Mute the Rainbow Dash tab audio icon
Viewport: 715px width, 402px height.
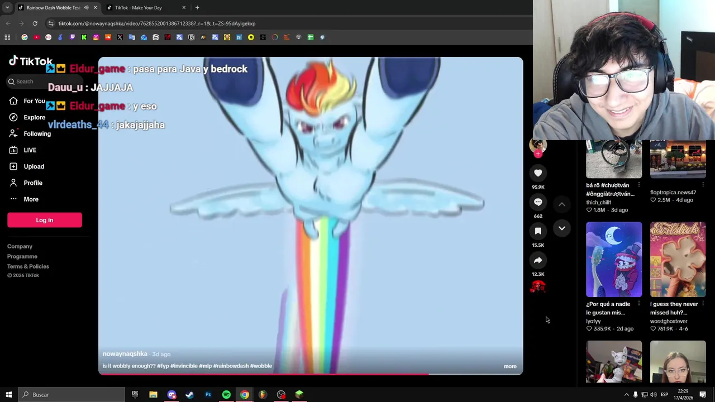(x=86, y=8)
